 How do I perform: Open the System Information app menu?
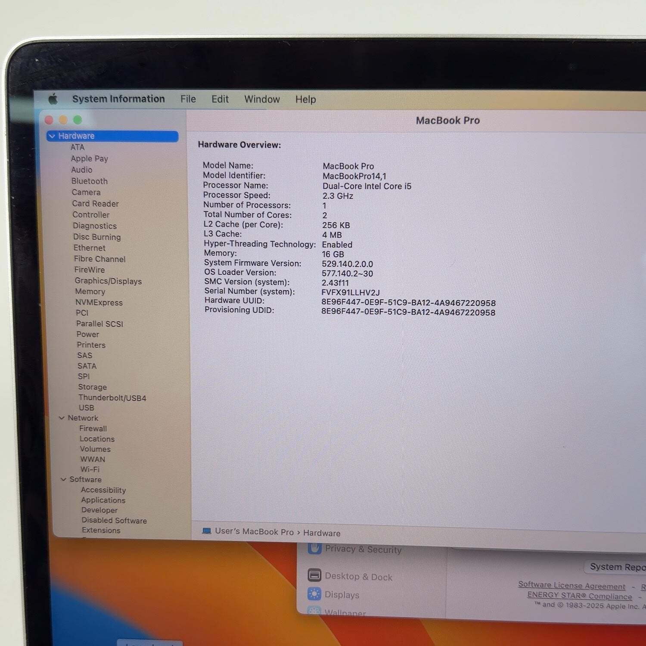(118, 99)
